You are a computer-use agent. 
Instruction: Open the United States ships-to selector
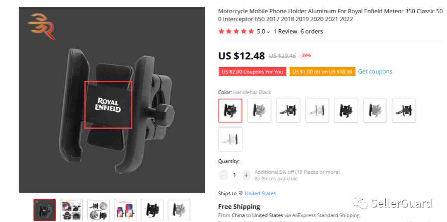(x=260, y=193)
